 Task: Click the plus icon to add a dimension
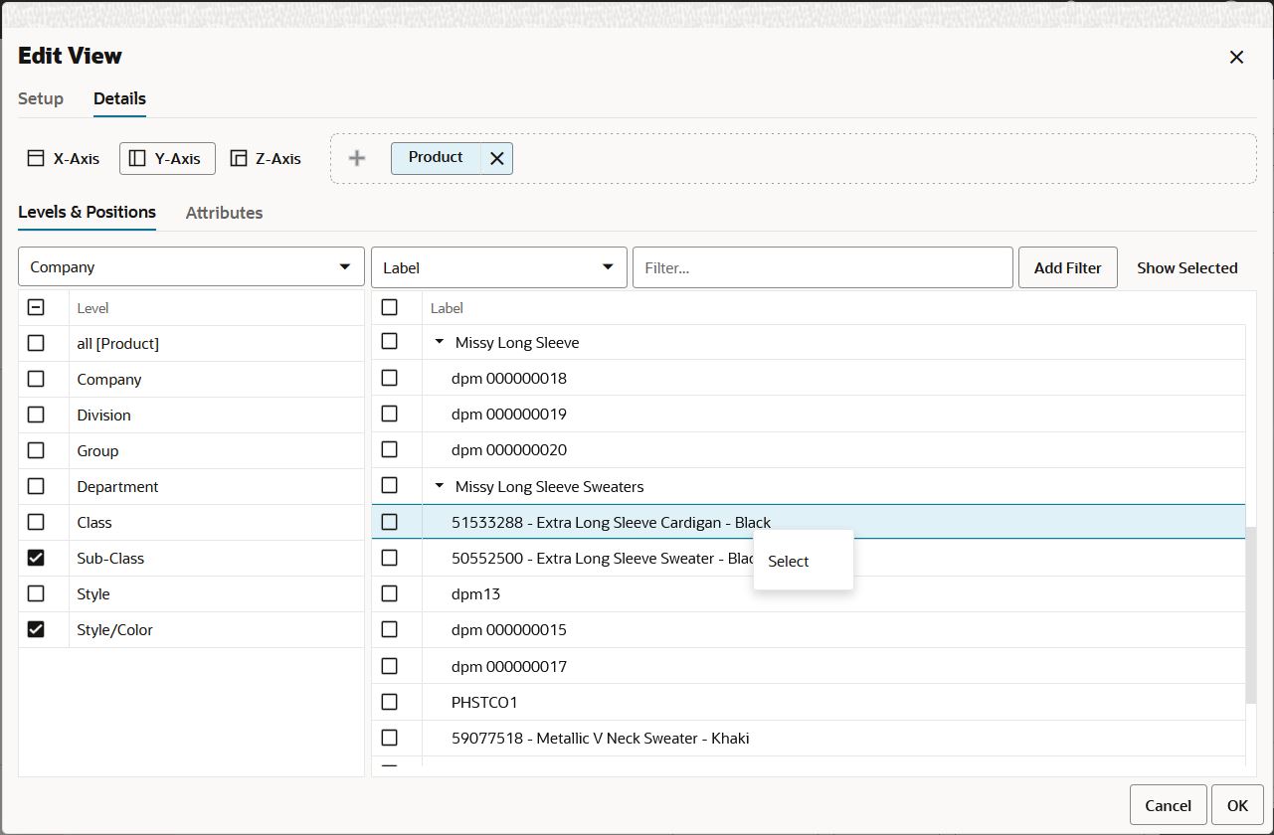(x=356, y=157)
